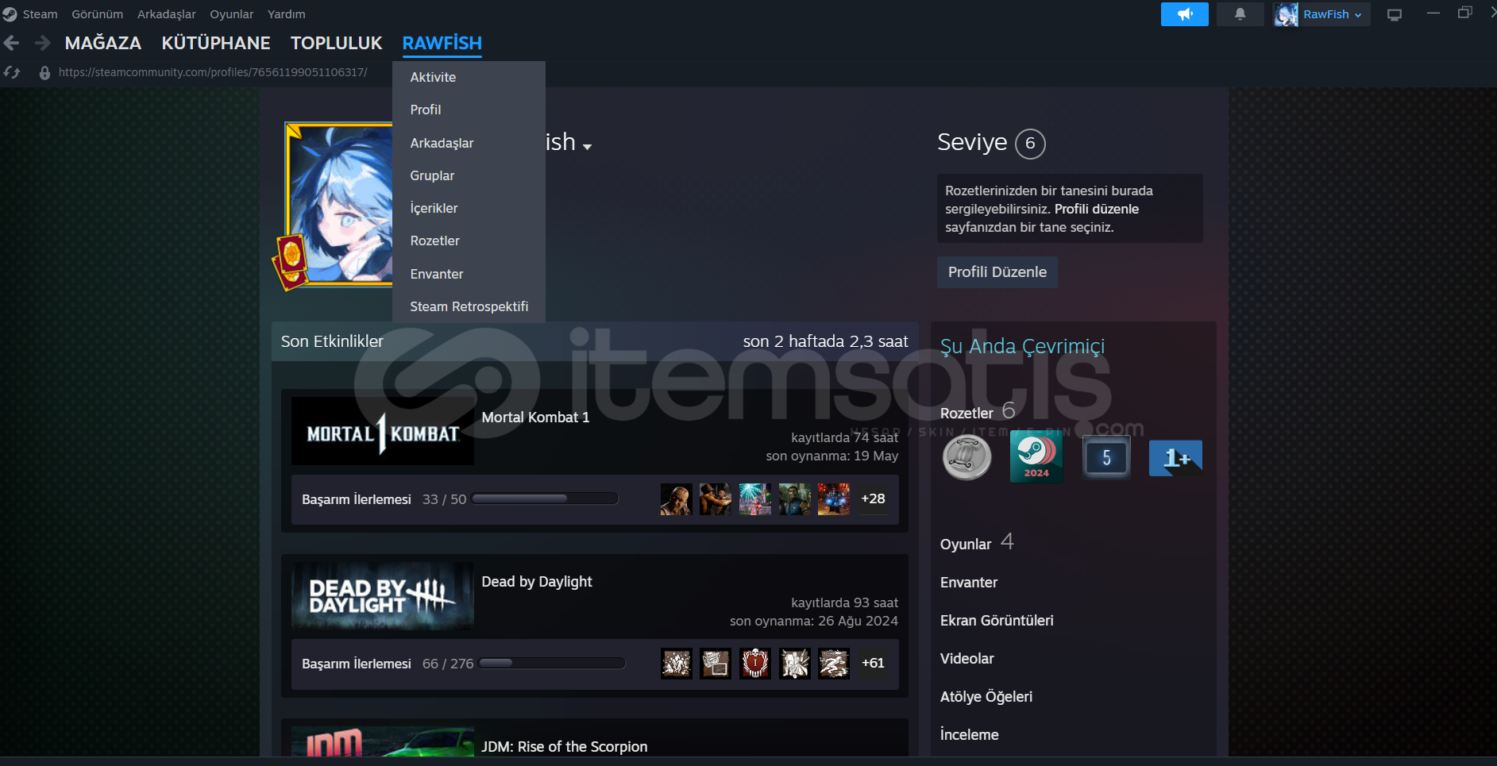Screen dimensions: 1497x766
Task: Click the level 6 circle badge
Action: 1030,144
